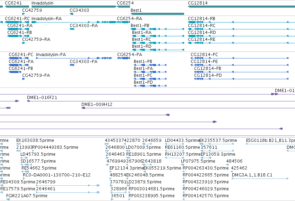The width and height of the screenshot is (295, 201).
Task: Click the RP004142570.5prime EST label
Action: click(x=206, y=196)
